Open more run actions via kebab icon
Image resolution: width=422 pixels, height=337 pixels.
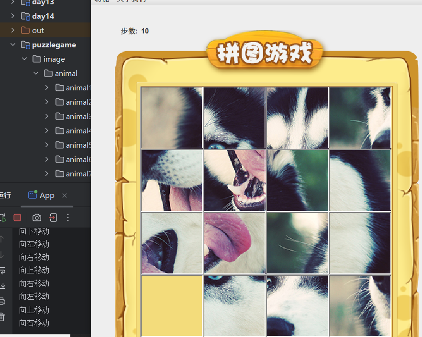pyautogui.click(x=67, y=217)
